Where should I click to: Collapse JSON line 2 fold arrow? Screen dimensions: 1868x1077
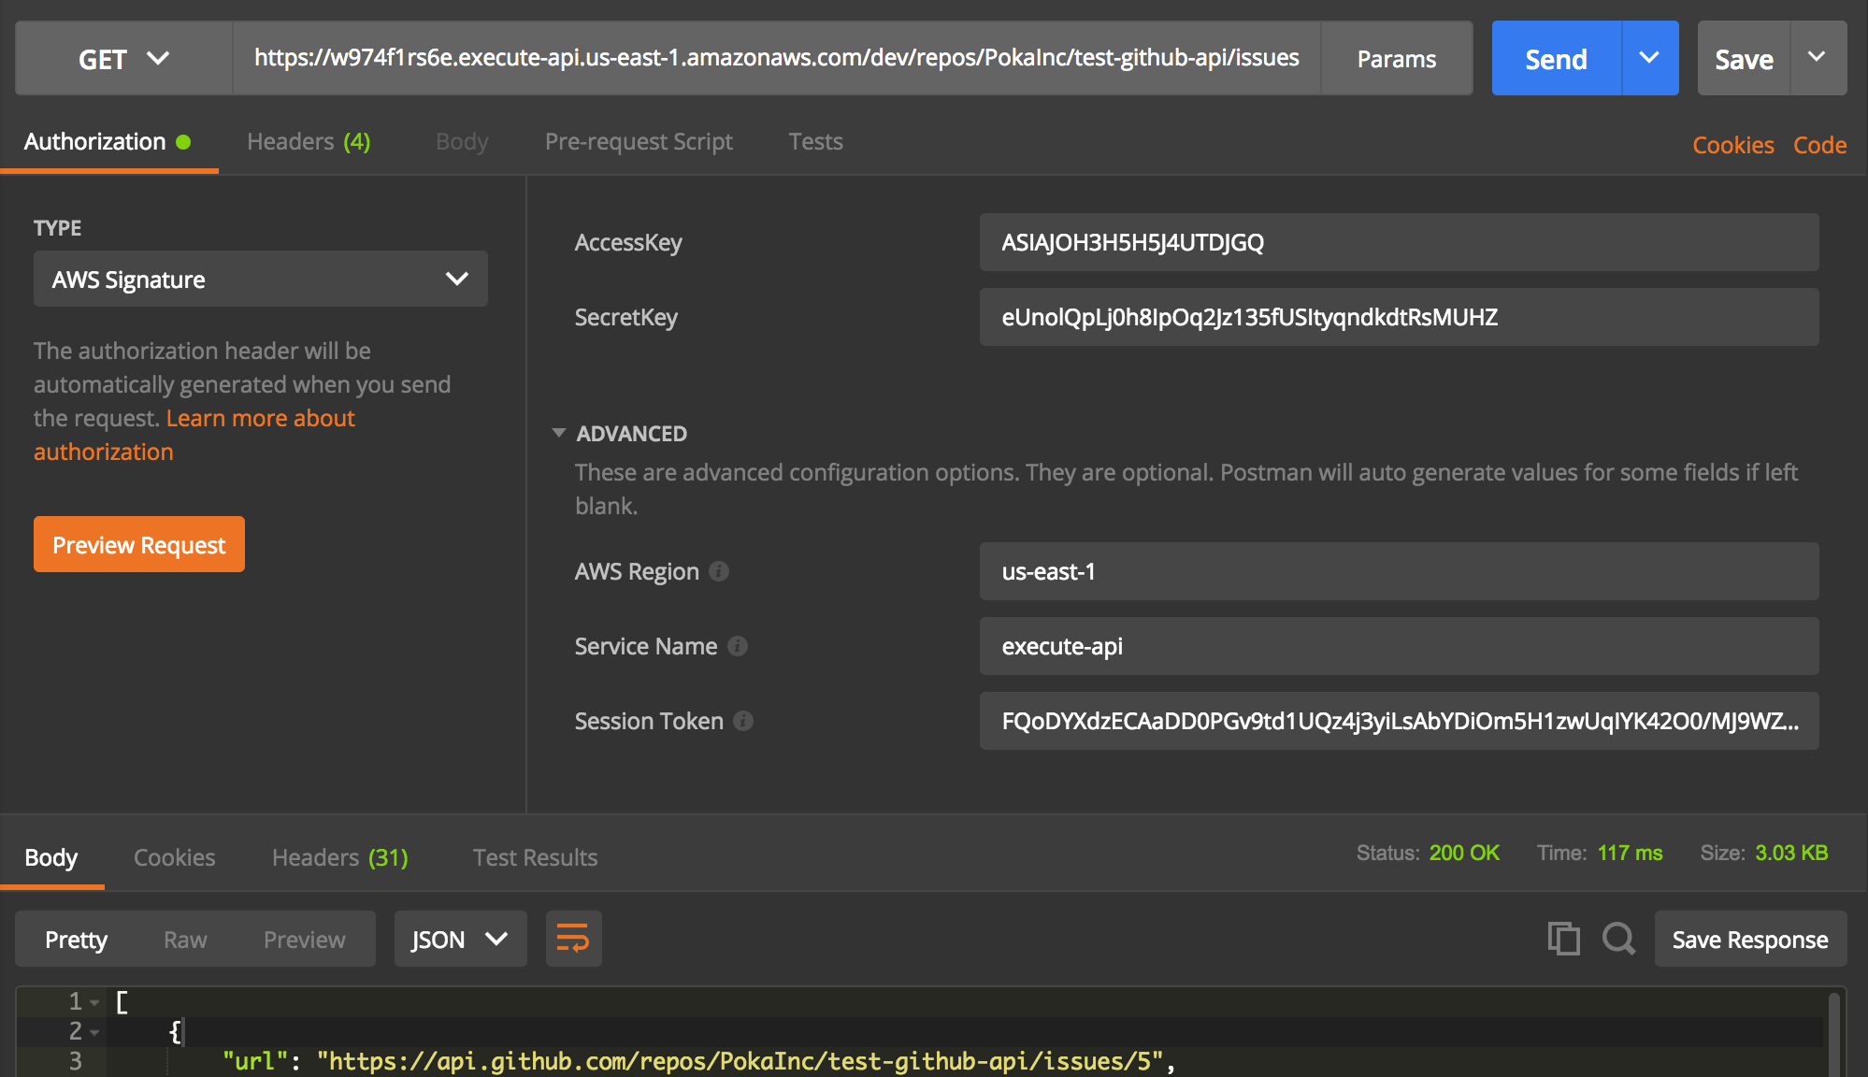(94, 1032)
